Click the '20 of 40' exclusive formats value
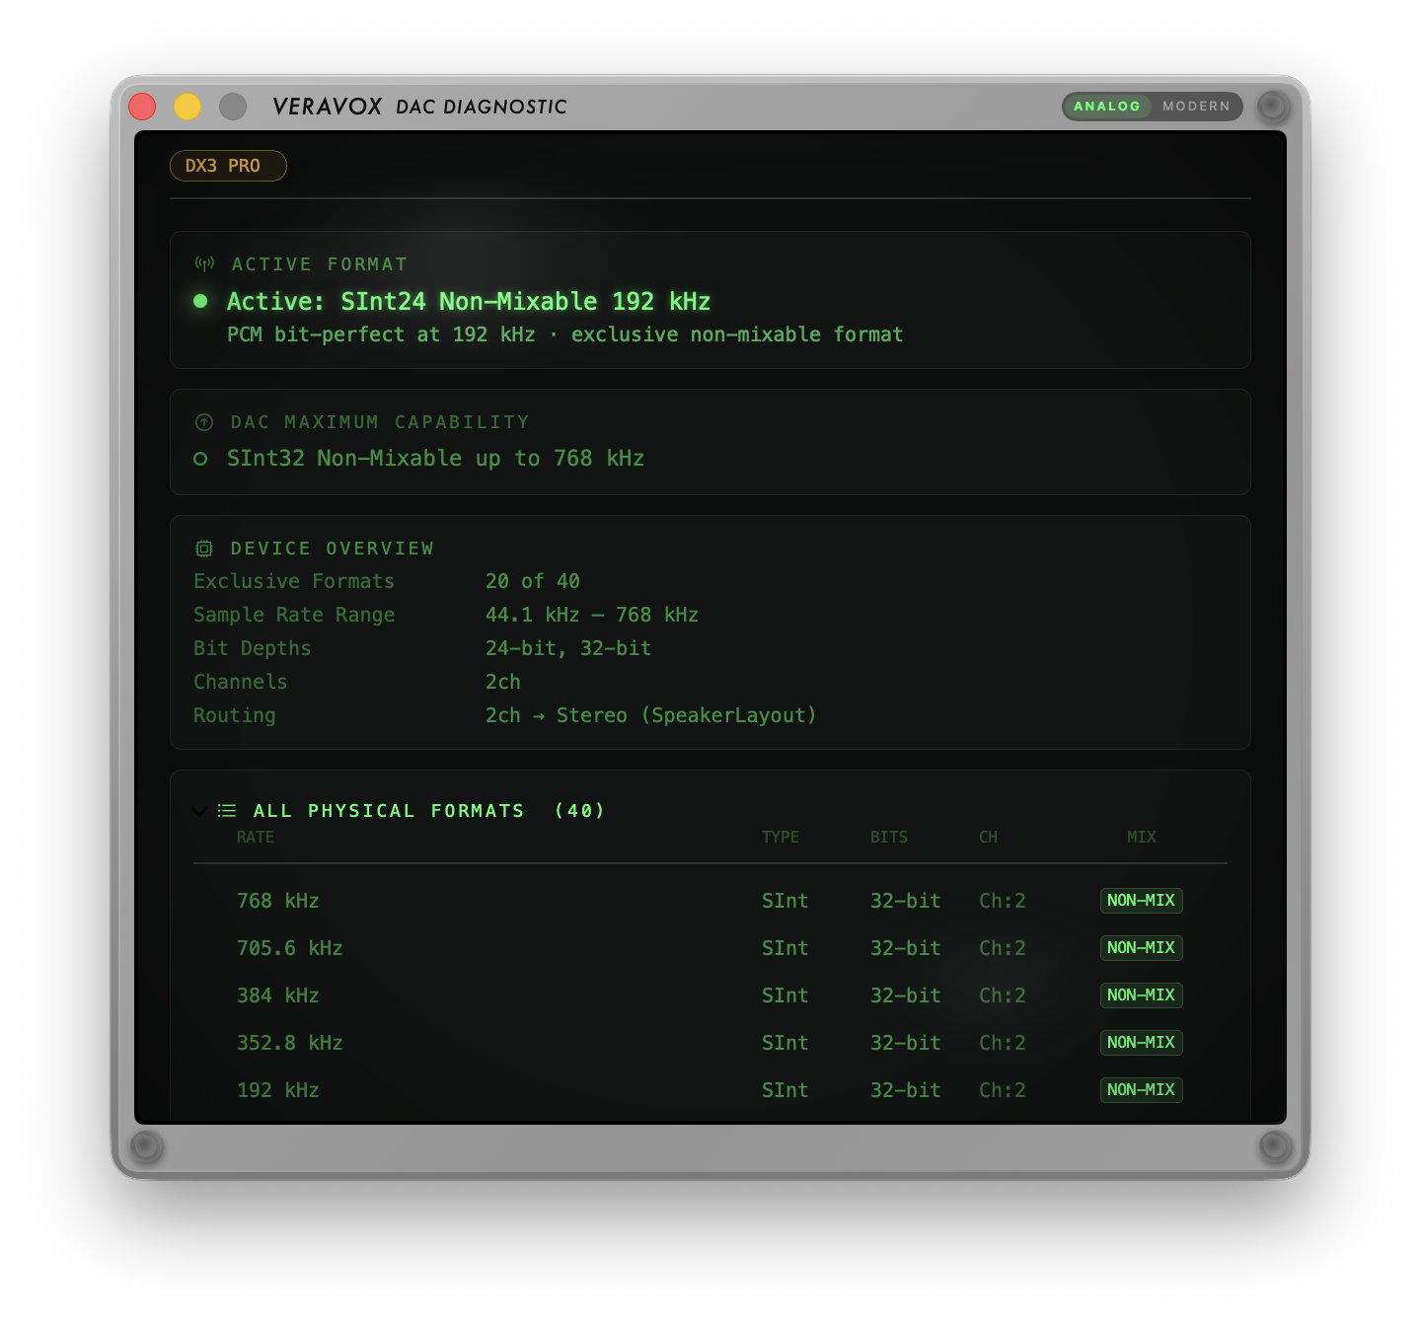The width and height of the screenshot is (1421, 1326). [x=533, y=581]
